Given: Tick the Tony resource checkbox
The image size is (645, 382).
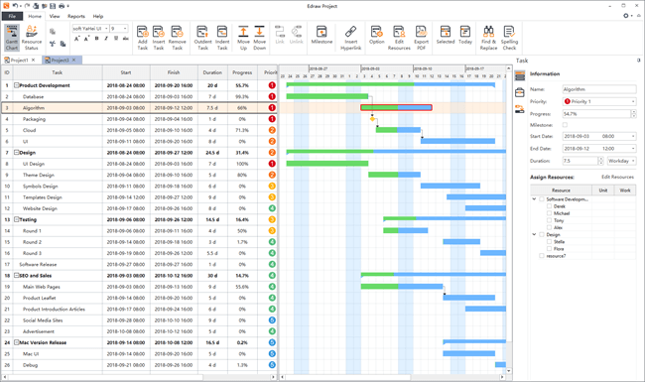Looking at the screenshot, I should tap(549, 220).
